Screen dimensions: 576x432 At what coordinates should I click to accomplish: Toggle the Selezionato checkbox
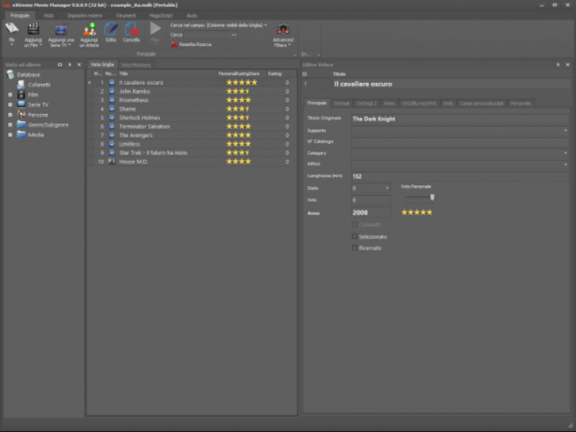355,236
